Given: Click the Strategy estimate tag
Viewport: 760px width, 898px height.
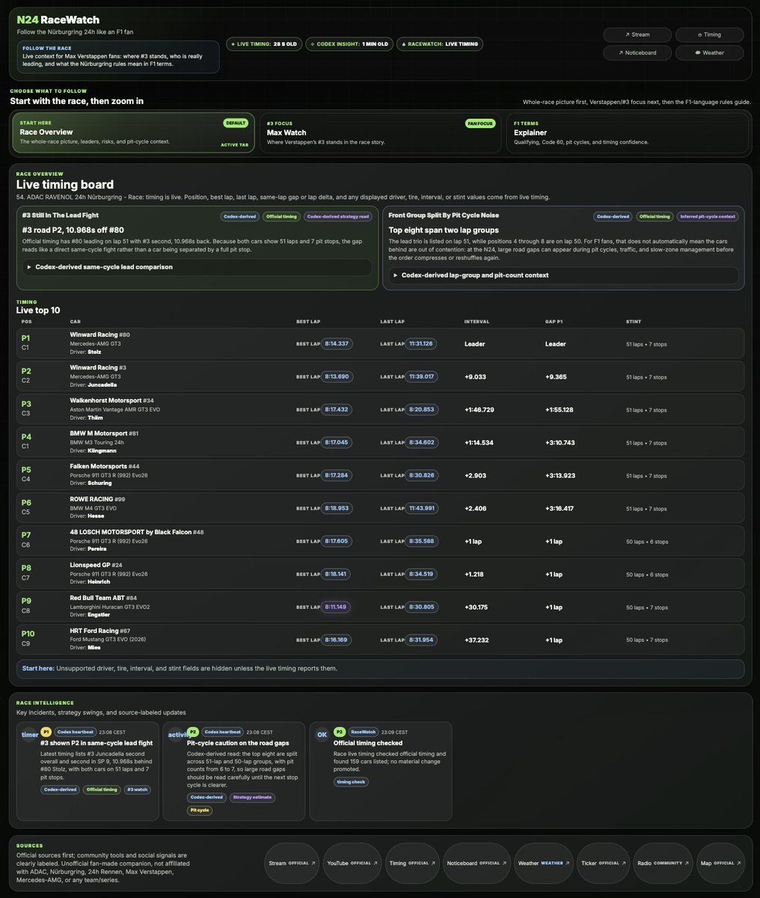Looking at the screenshot, I should 253,797.
